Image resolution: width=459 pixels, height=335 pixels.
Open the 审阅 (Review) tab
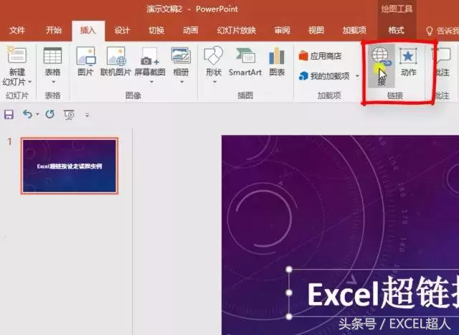pyautogui.click(x=282, y=30)
